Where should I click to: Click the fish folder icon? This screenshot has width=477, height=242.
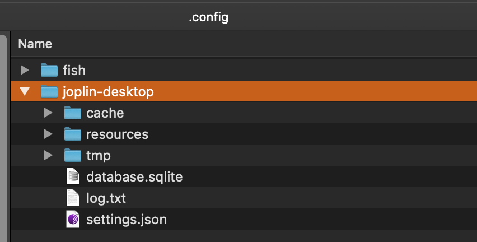49,70
